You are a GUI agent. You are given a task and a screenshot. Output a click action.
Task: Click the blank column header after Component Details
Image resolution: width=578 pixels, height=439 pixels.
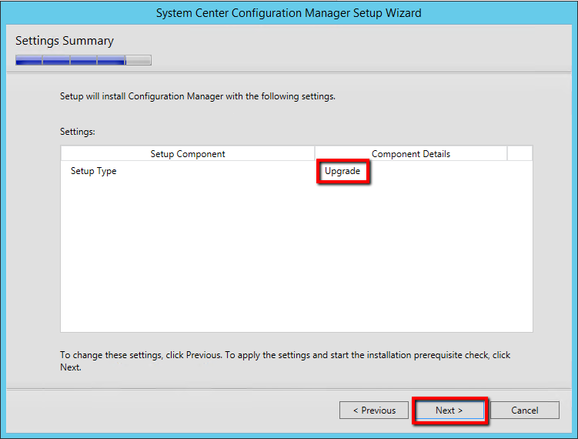point(520,154)
